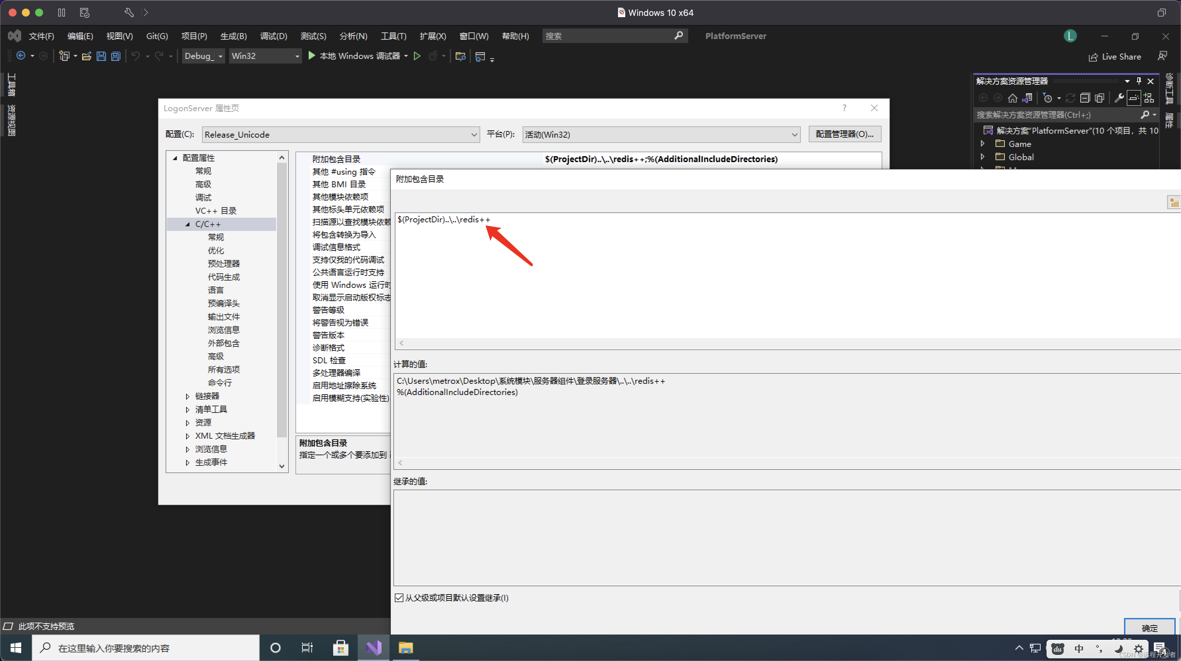Toggle Preview Selected Items in Solution Explorer

(1134, 98)
